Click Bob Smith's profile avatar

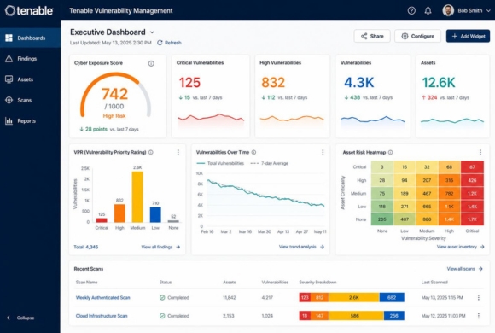tap(448, 10)
